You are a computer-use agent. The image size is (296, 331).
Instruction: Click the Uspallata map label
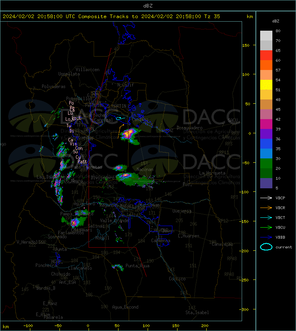tap(69, 74)
